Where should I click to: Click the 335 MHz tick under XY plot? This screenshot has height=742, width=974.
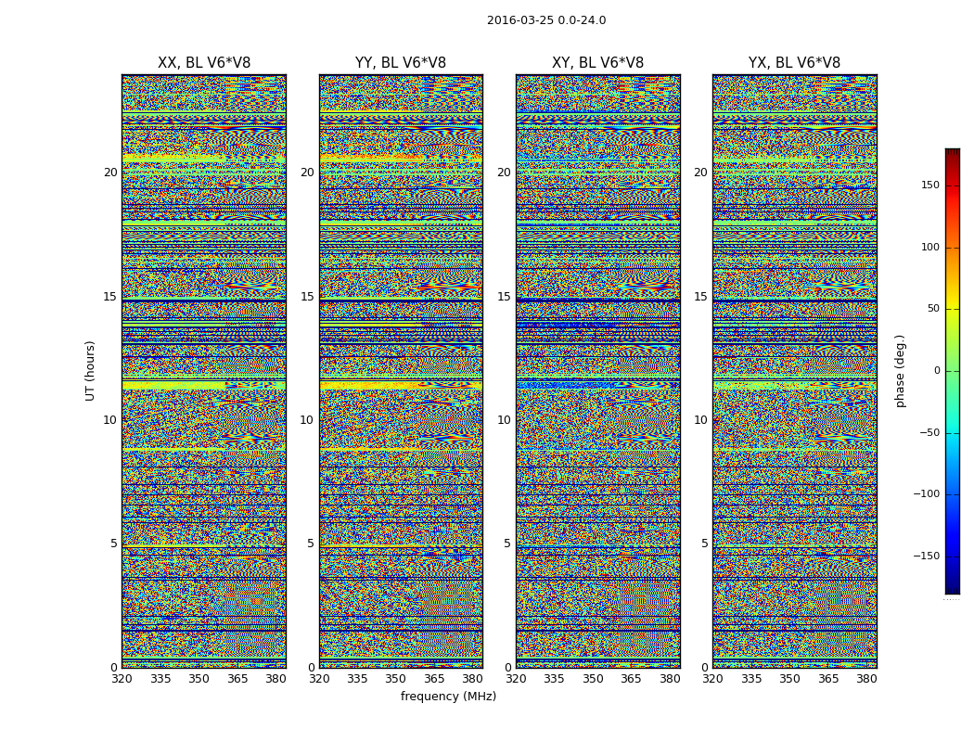tap(554, 679)
